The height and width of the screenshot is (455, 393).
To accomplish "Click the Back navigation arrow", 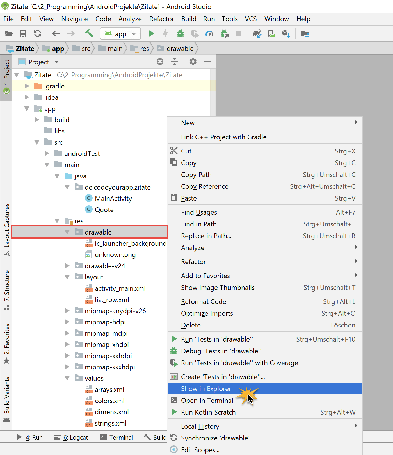I will (x=56, y=34).
